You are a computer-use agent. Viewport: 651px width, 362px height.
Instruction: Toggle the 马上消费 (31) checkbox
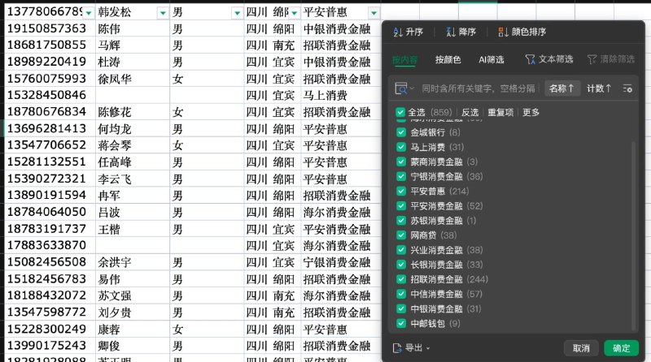point(401,147)
